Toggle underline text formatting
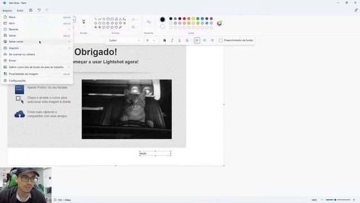 pos(179,40)
